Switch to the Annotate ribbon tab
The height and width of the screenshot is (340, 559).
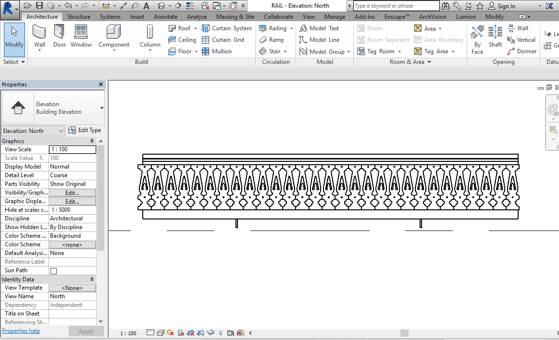pyautogui.click(x=165, y=17)
